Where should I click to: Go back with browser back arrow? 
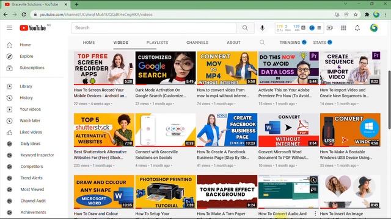5,15
